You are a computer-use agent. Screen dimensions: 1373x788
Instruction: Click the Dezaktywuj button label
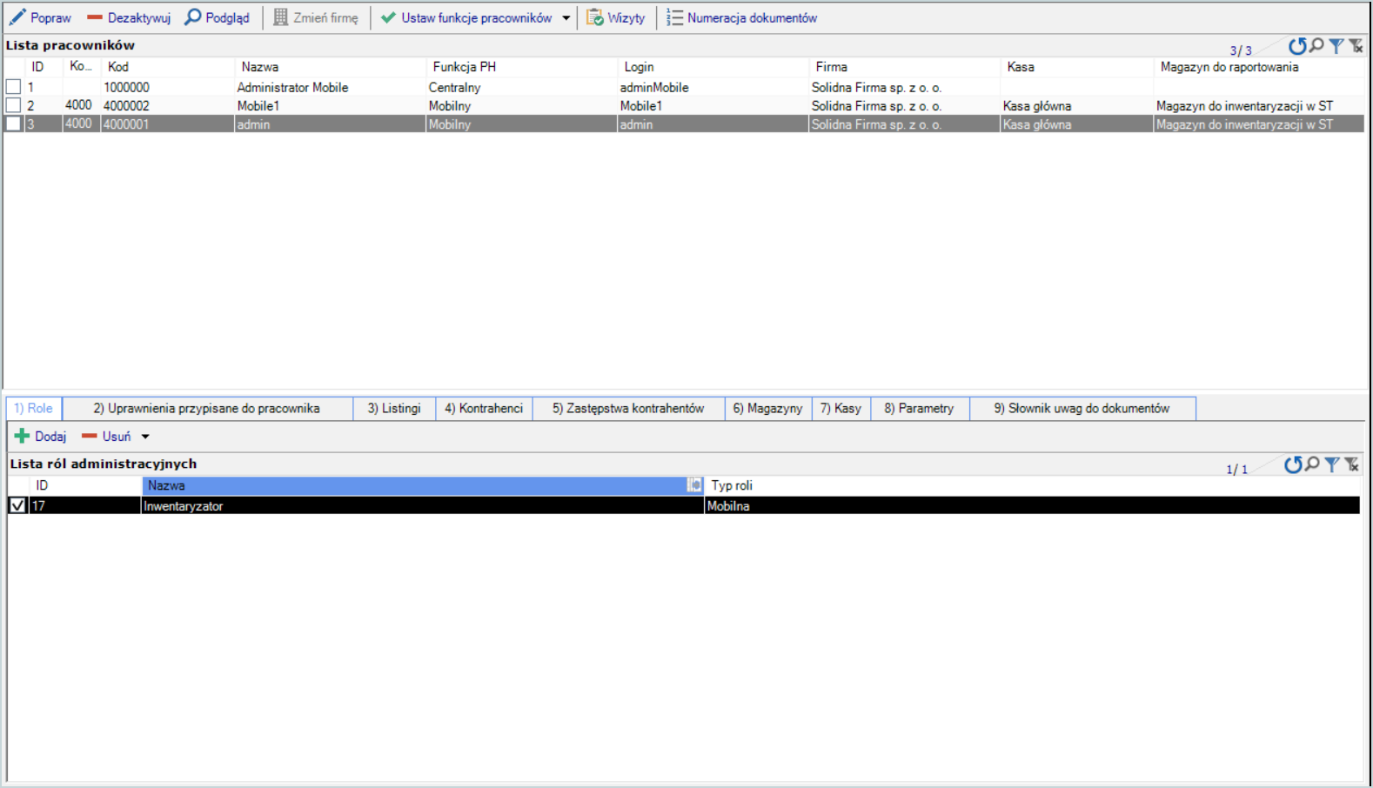click(x=139, y=17)
